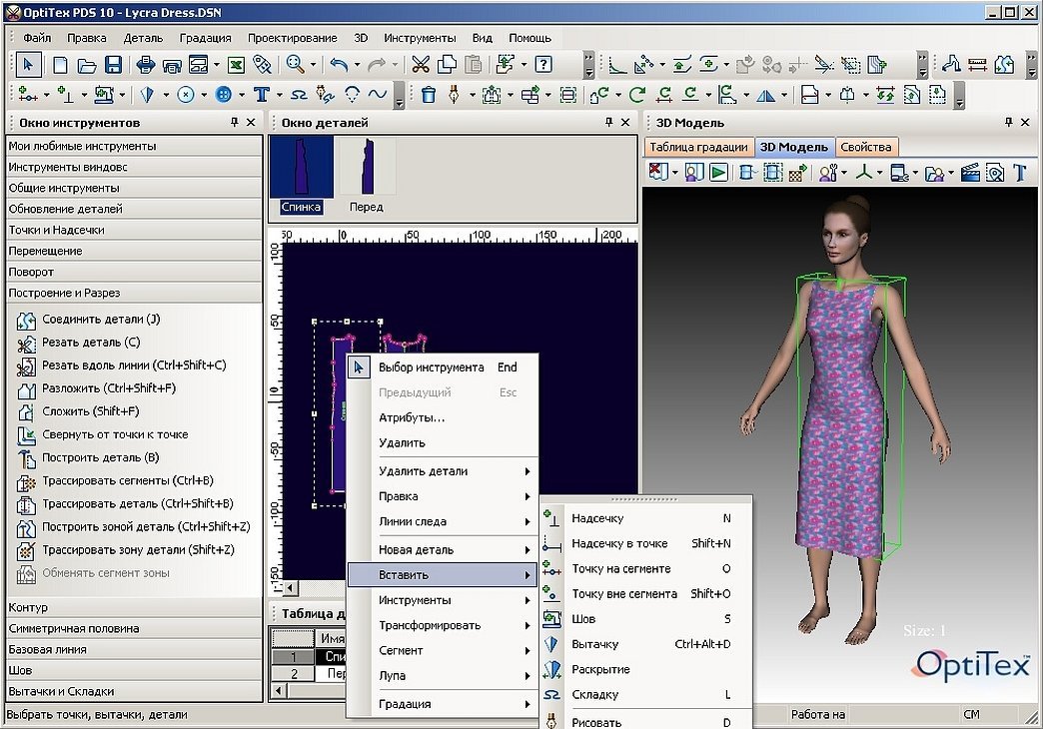Run simulation with green play icon
The image size is (1043, 729).
[718, 173]
